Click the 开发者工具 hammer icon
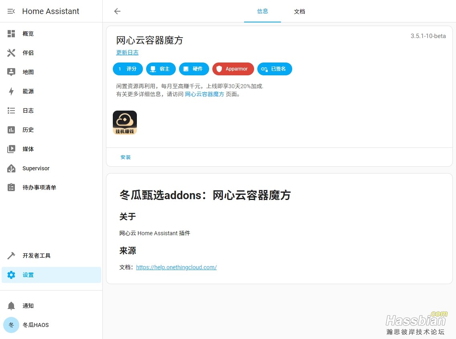This screenshot has width=456, height=339. tap(11, 255)
